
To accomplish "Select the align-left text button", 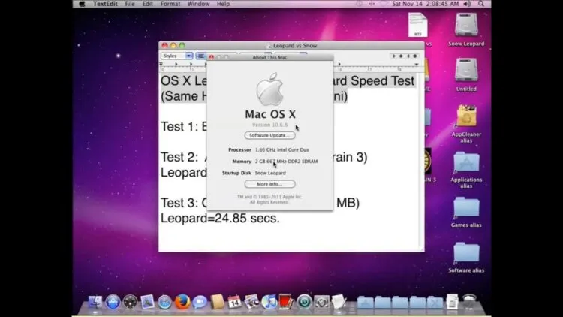I will [200, 56].
